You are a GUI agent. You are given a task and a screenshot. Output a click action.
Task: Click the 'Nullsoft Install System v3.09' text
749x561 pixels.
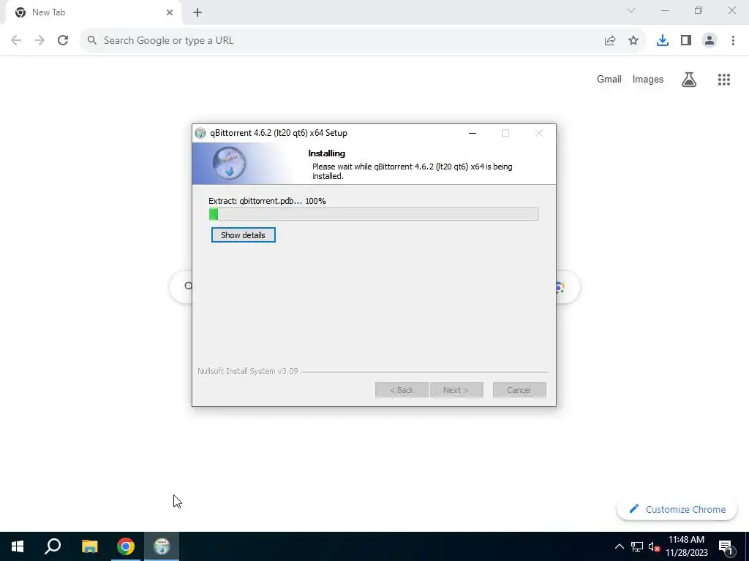248,371
